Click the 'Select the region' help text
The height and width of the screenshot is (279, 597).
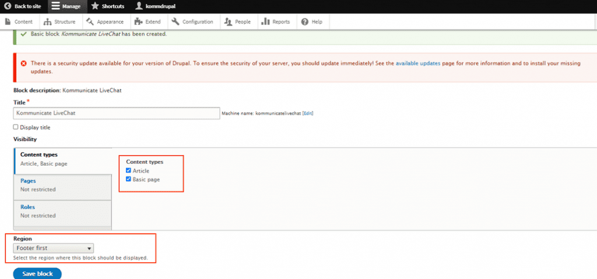tap(80, 257)
